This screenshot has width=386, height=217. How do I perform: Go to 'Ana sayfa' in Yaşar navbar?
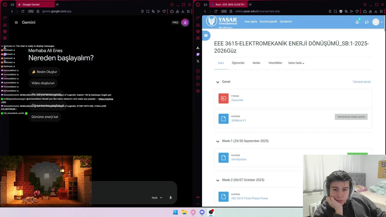click(251, 22)
